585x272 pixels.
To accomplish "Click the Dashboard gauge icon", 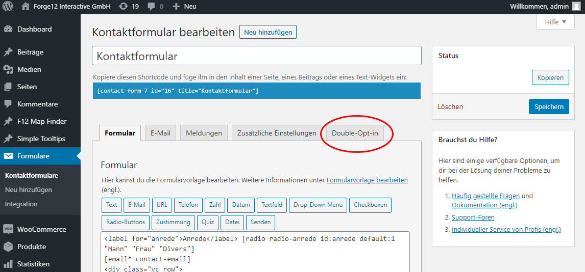I will 8,30.
